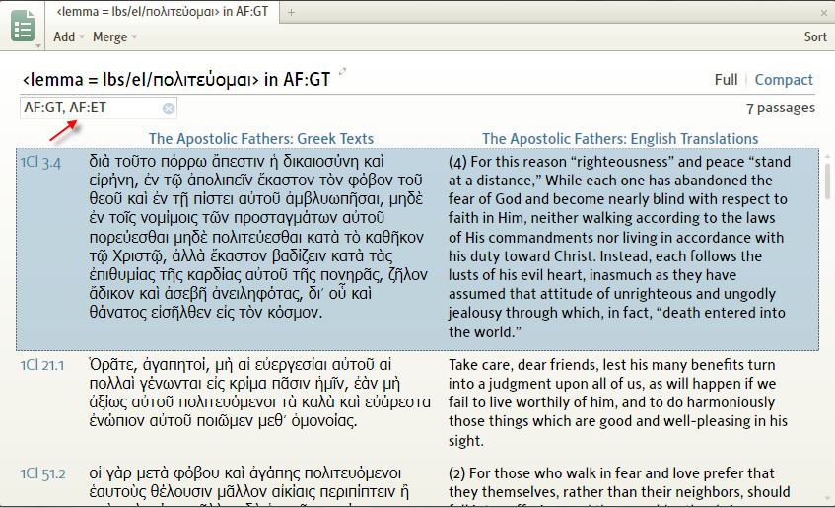835x508 pixels.
Task: Open the Merge dropdown menu
Action: pos(114,36)
